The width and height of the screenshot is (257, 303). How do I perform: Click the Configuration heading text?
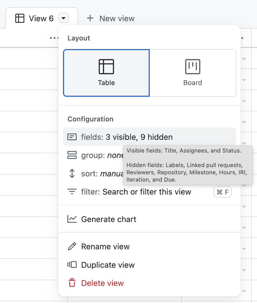coord(90,119)
